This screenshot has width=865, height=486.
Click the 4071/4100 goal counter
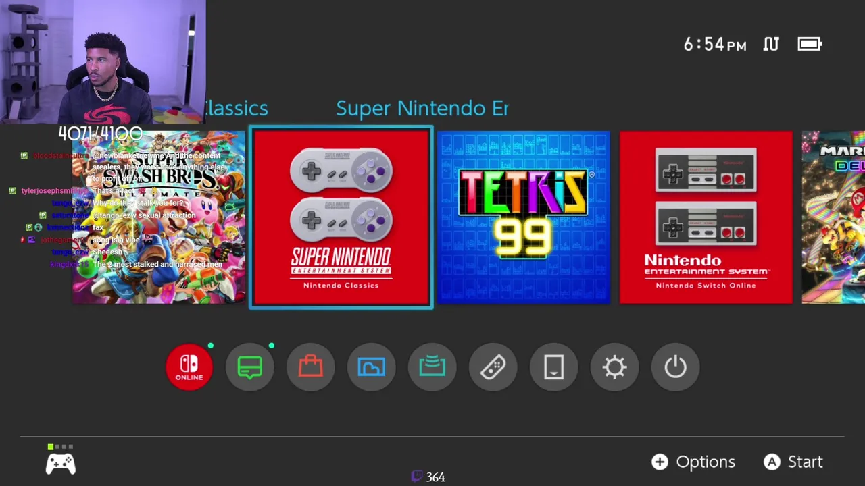coord(100,134)
